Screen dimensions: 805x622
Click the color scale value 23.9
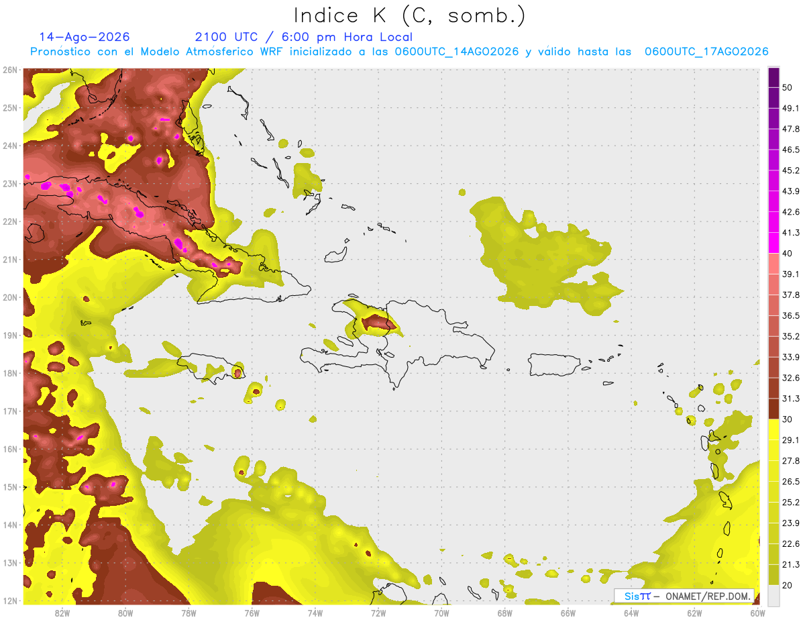click(x=791, y=523)
